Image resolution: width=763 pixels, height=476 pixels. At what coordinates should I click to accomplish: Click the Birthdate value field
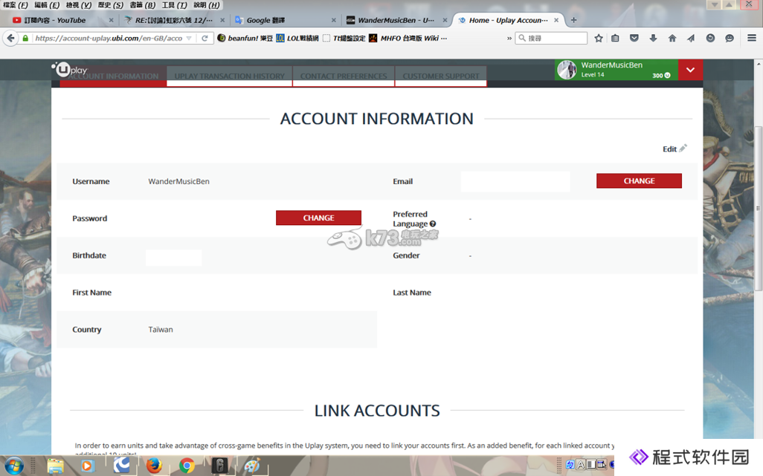[x=173, y=258]
